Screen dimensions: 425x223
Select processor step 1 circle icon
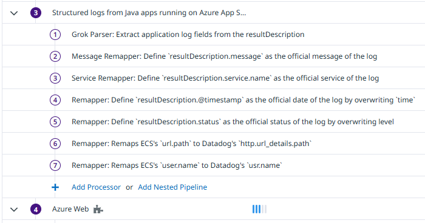click(55, 35)
